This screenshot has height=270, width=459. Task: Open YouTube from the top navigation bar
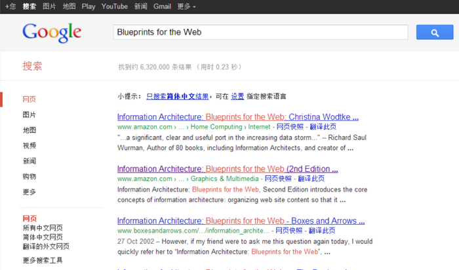[115, 6]
